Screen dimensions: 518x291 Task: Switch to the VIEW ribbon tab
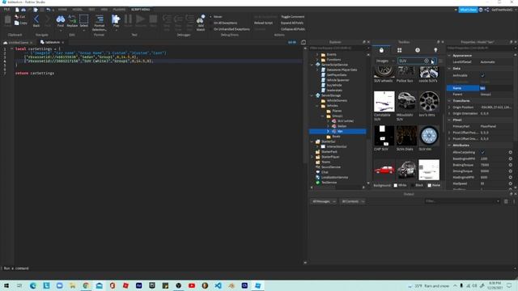[x=104, y=10]
